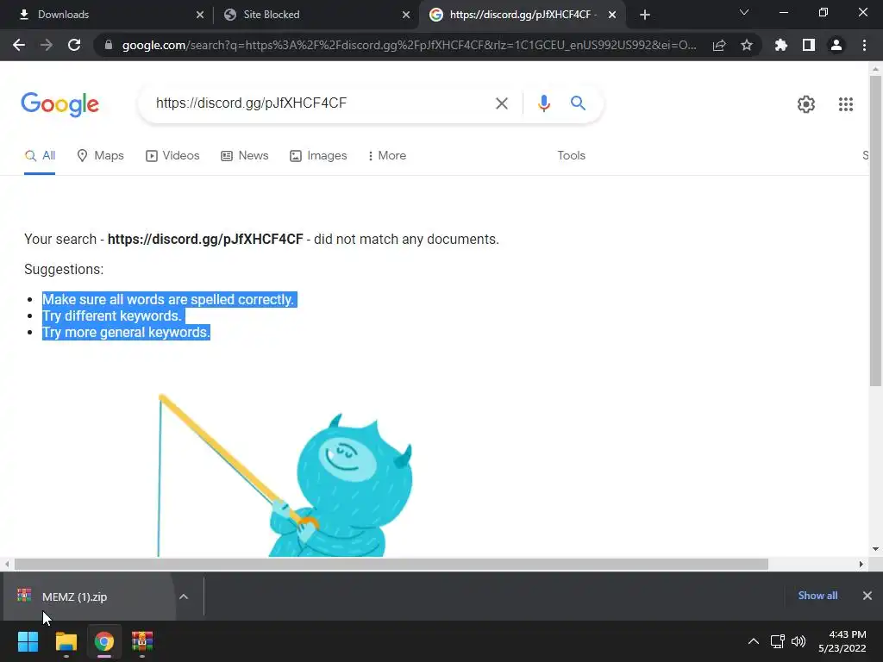This screenshot has width=883, height=662.
Task: Click the padlock site info icon
Action: (109, 45)
